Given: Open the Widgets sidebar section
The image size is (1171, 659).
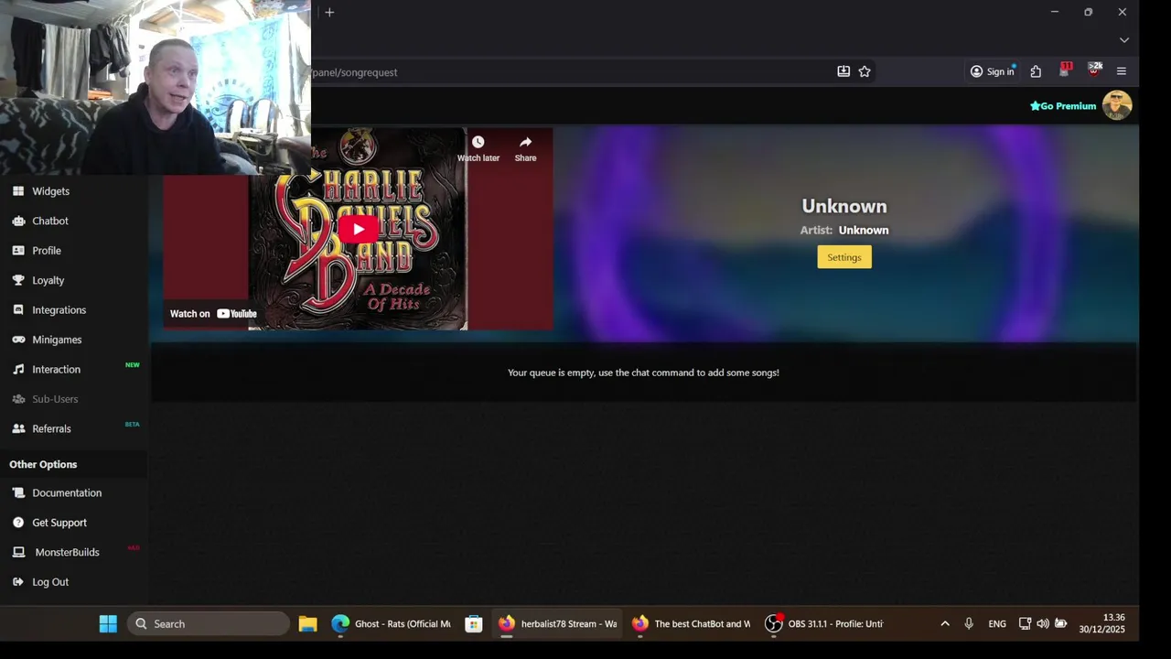Looking at the screenshot, I should pyautogui.click(x=50, y=191).
